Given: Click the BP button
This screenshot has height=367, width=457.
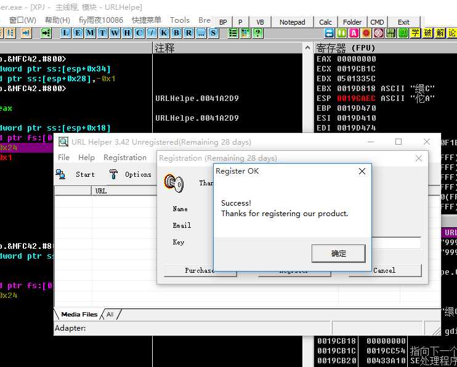Looking at the screenshot, I should tap(223, 22).
